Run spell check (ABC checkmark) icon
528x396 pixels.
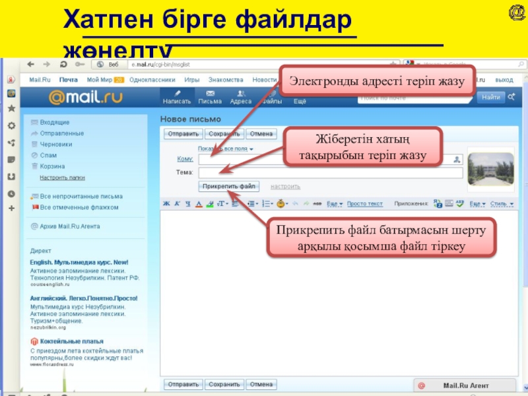pyautogui.click(x=460, y=203)
